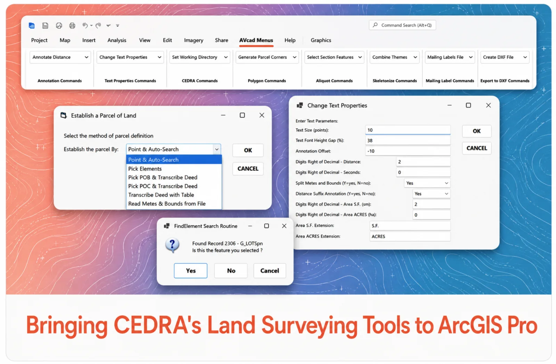
Task: Choose Transcribe Deed with Table
Action: click(x=174, y=195)
